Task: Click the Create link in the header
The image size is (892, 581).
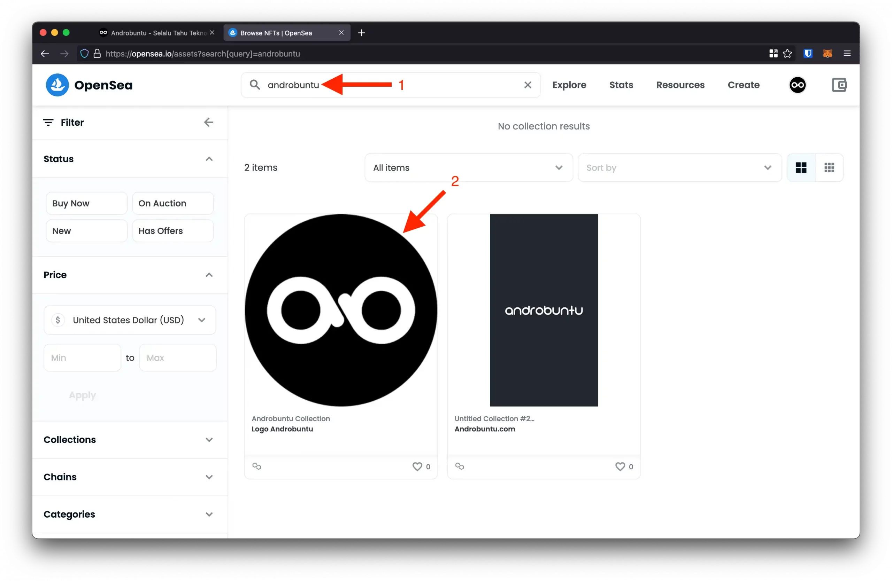Action: pyautogui.click(x=743, y=85)
